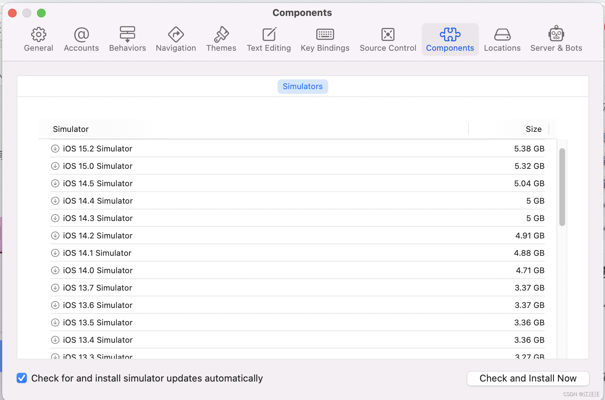
Task: Open the Behaviors preferences pane
Action: (x=128, y=39)
